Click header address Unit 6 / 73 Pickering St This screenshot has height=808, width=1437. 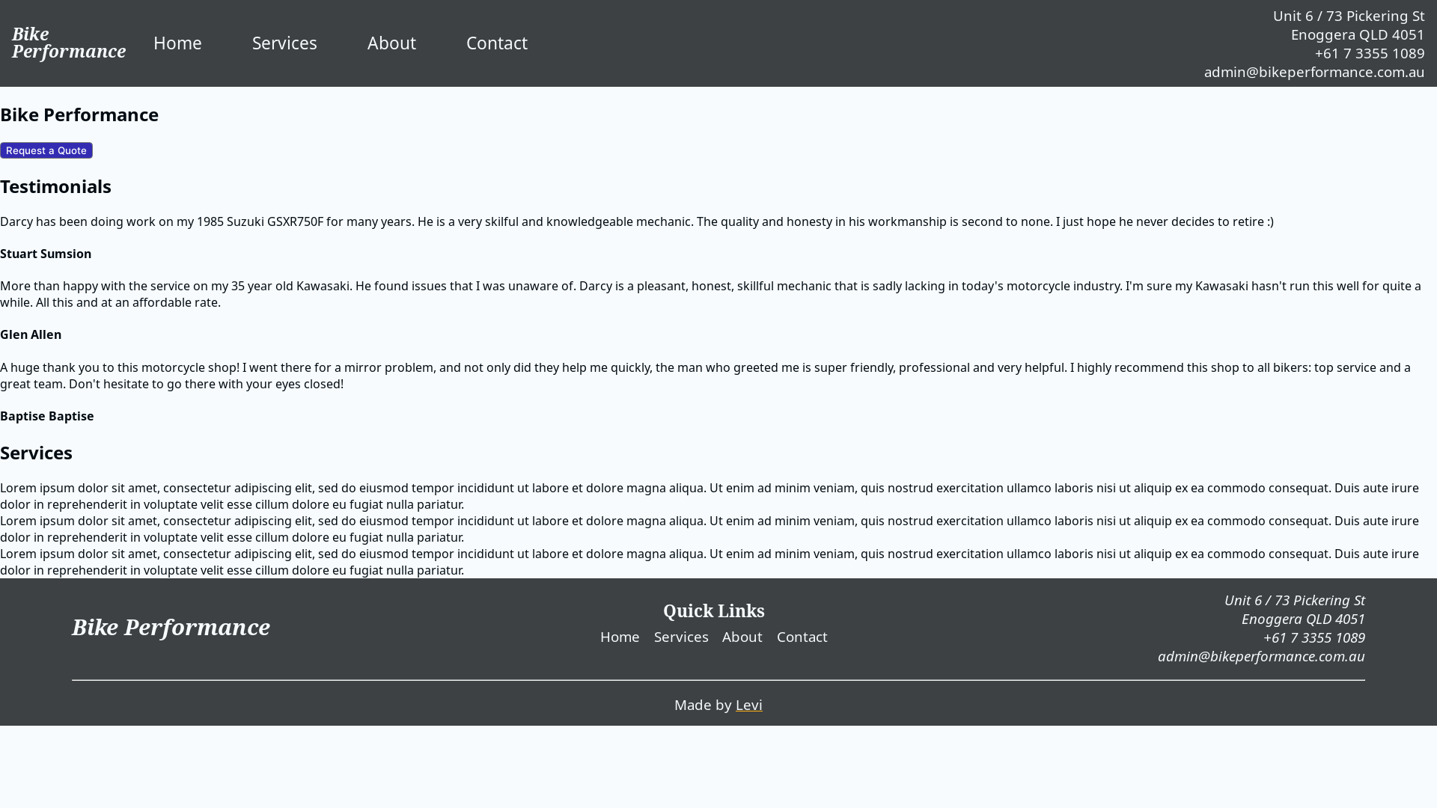[x=1349, y=16]
